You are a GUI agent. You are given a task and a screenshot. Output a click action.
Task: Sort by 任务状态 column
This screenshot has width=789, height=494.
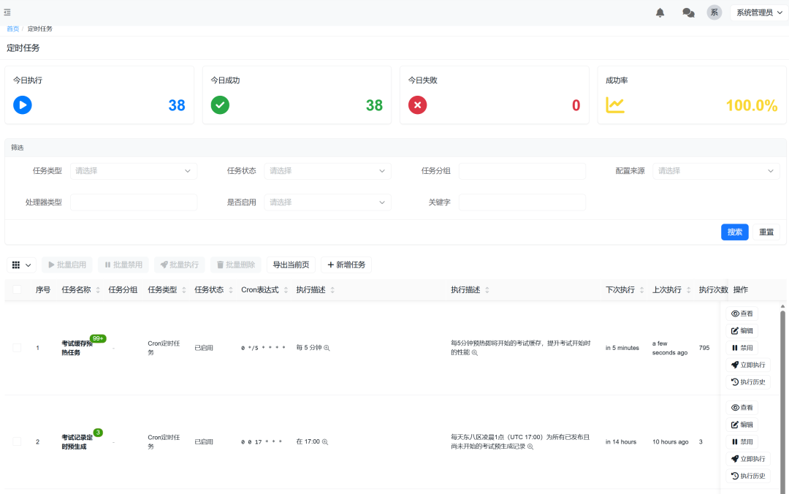[230, 290]
